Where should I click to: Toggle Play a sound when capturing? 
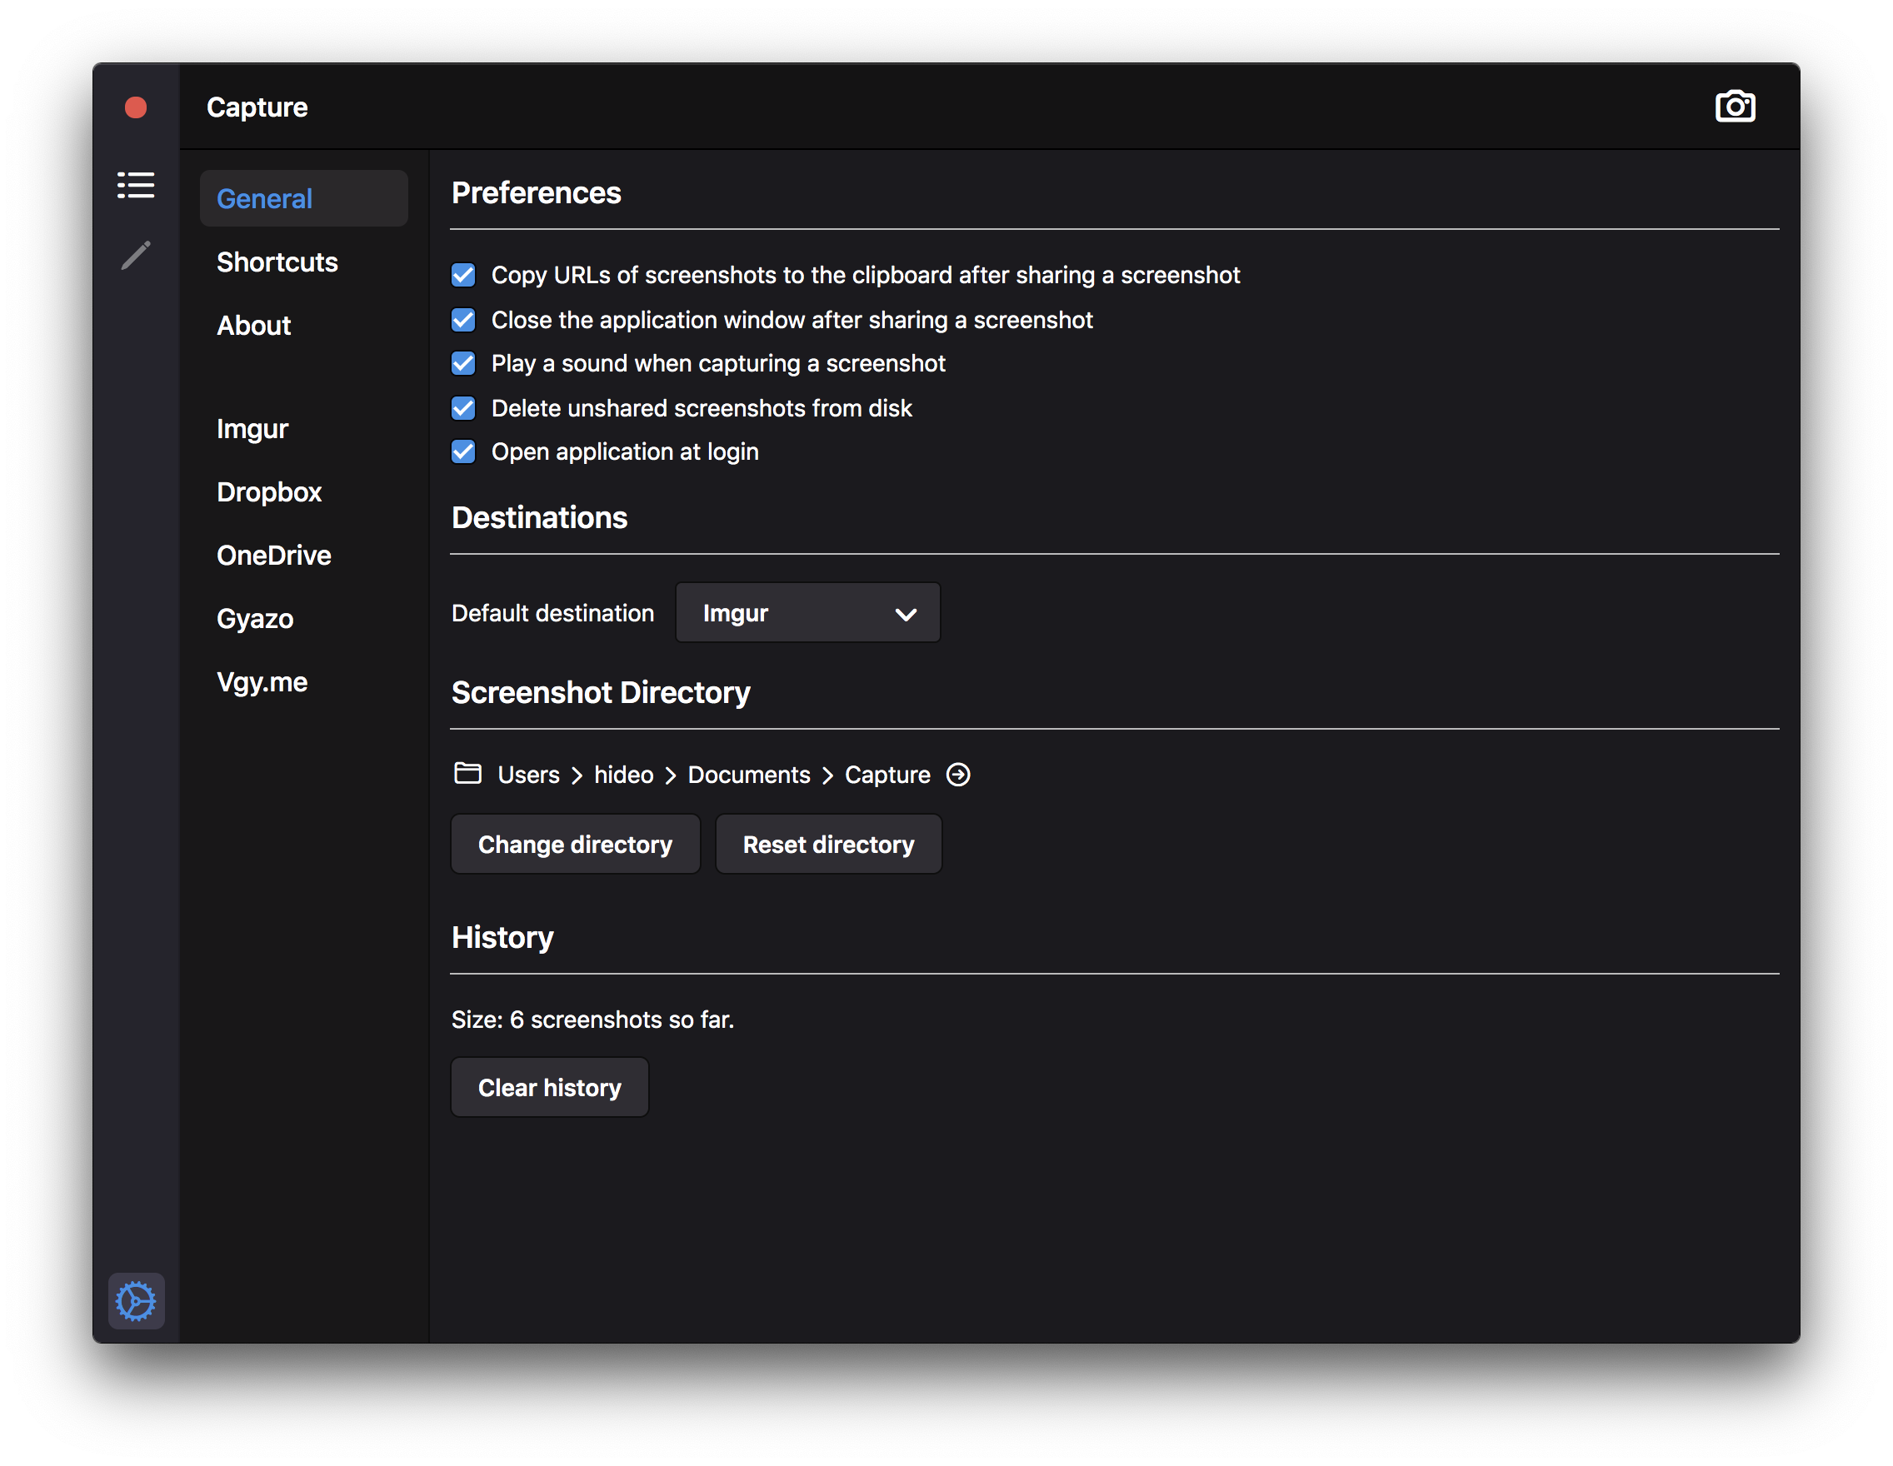pyautogui.click(x=464, y=363)
